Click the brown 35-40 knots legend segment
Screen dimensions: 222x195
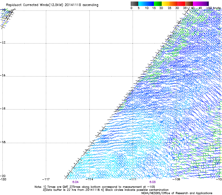pos(189,4)
